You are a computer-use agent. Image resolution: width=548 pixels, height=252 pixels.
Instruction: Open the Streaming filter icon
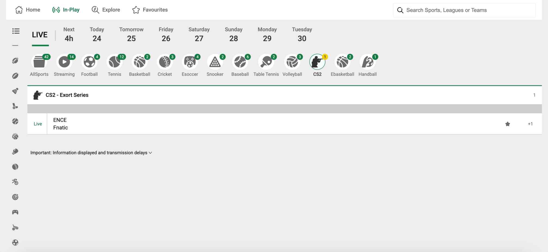click(64, 62)
